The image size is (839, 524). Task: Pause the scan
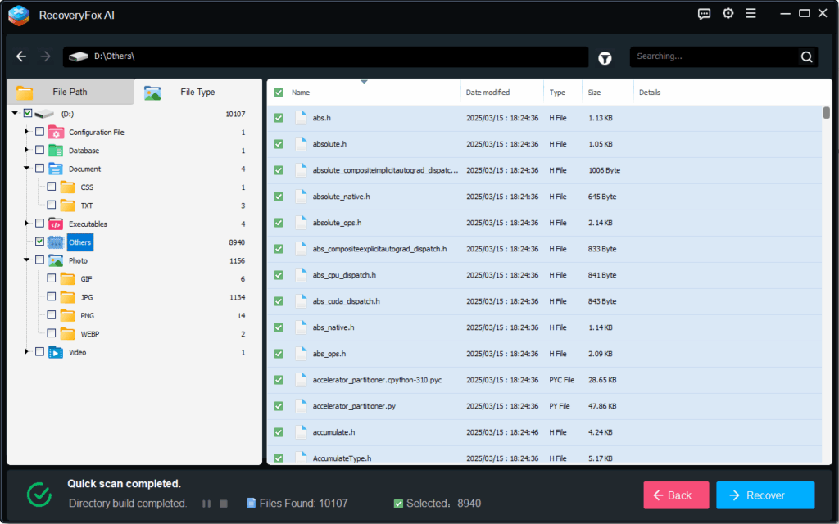click(x=206, y=504)
